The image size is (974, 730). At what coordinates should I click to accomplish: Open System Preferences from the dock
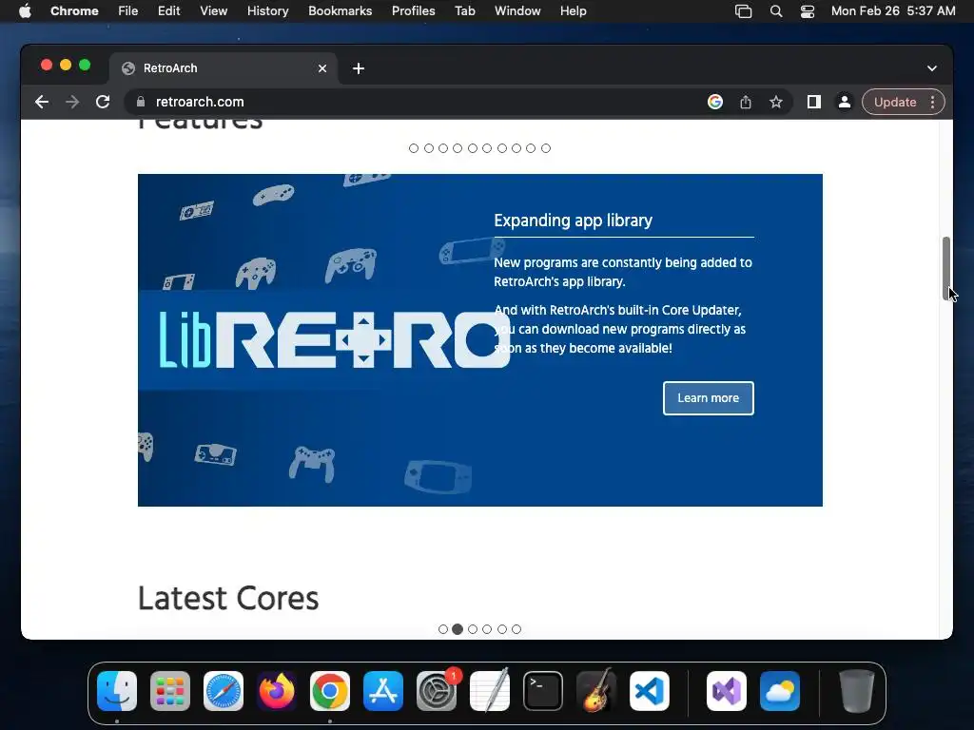click(437, 691)
